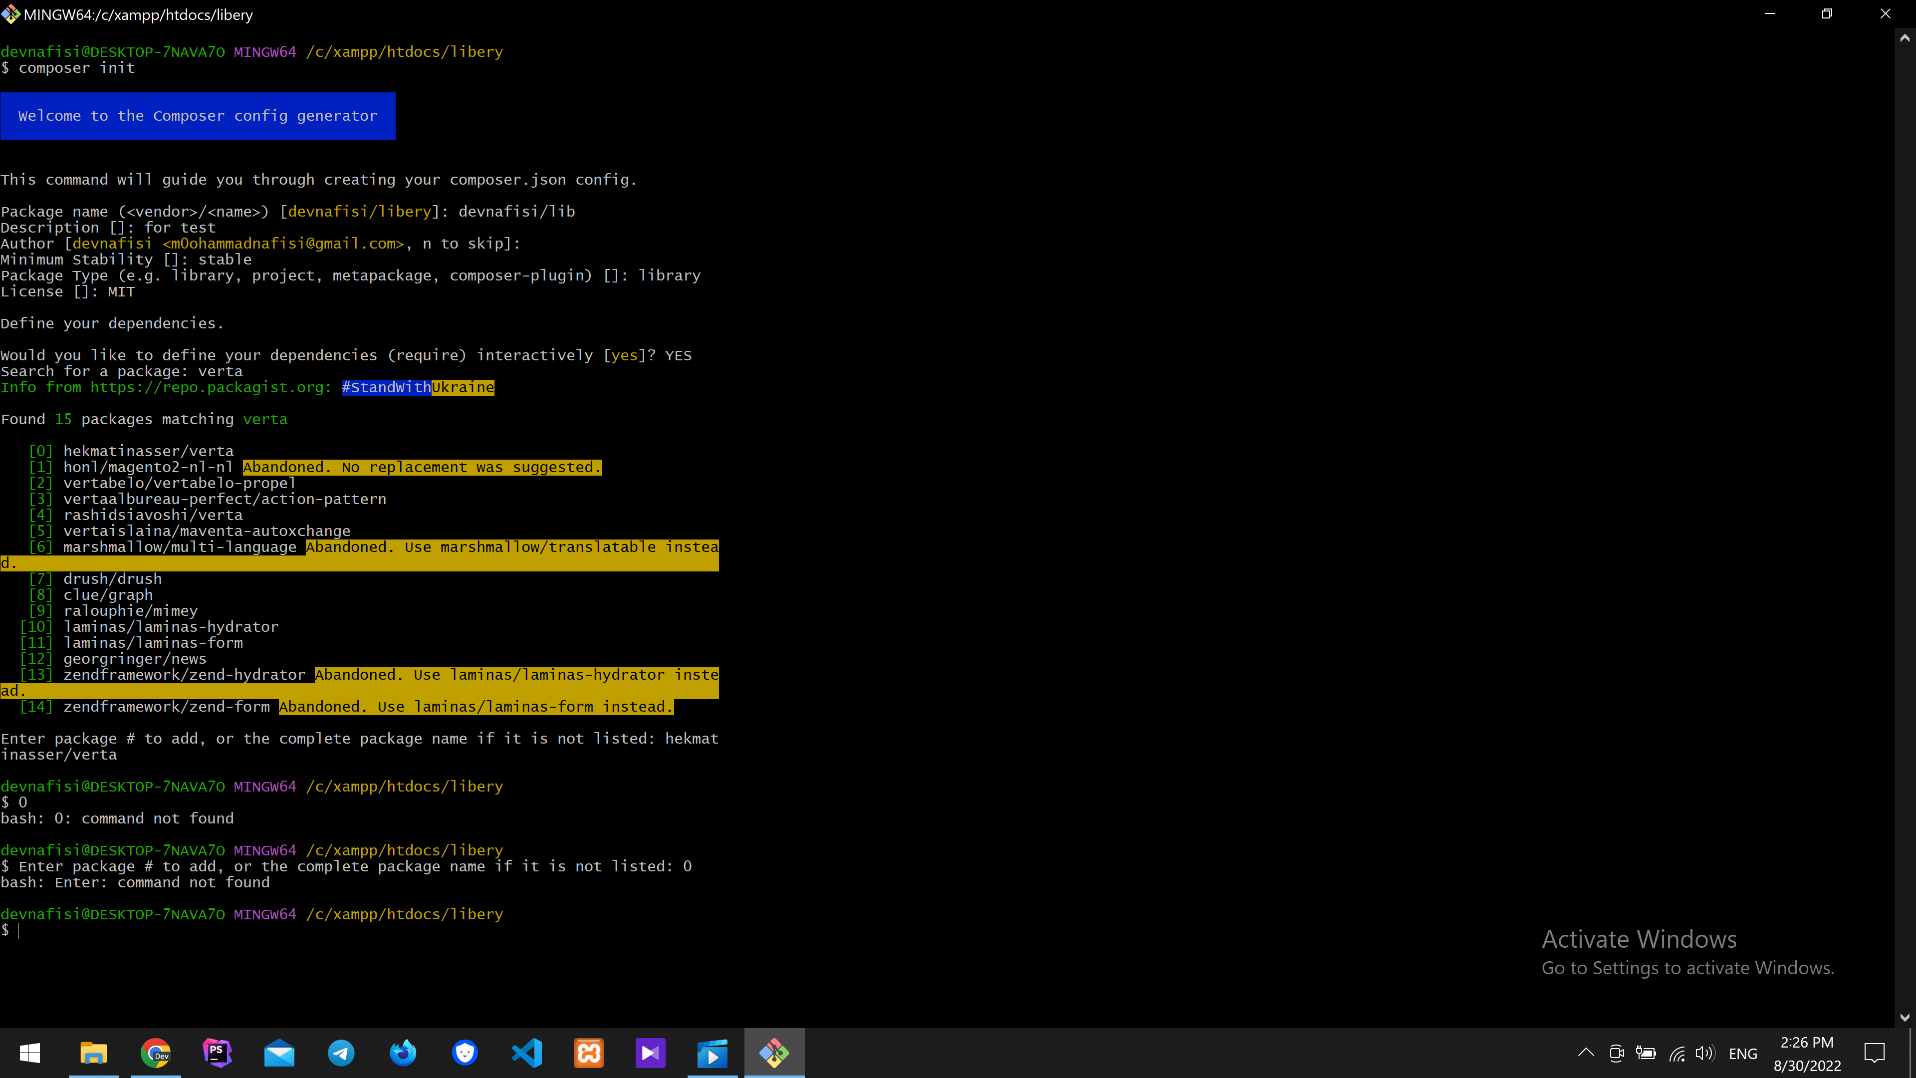Click "[7] drush/drush" package row

click(x=95, y=579)
